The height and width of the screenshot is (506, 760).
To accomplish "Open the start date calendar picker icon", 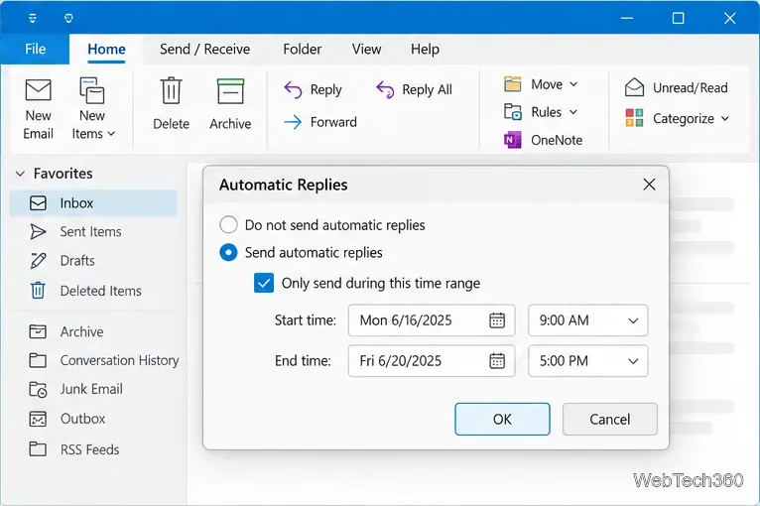I will click(497, 320).
